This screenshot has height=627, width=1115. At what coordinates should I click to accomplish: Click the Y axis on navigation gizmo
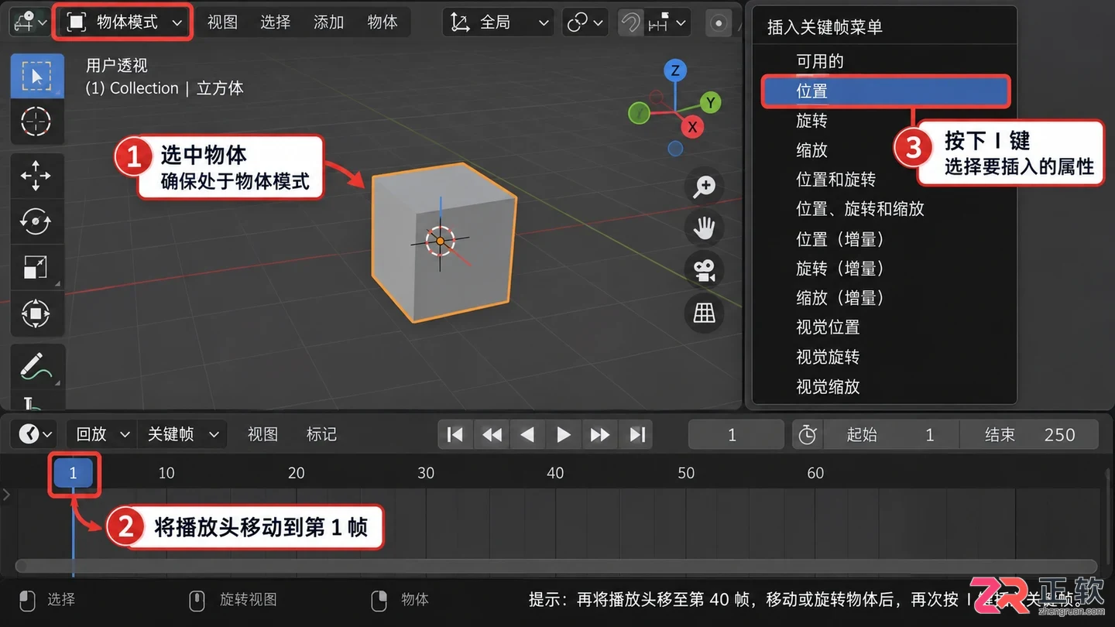coord(710,102)
